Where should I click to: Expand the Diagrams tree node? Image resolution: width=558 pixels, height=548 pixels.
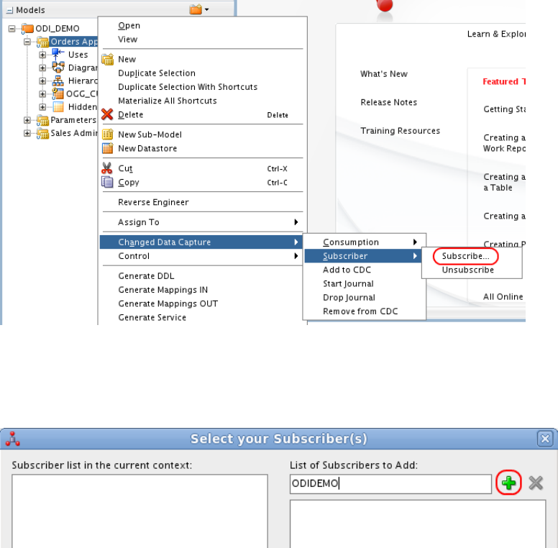click(42, 68)
